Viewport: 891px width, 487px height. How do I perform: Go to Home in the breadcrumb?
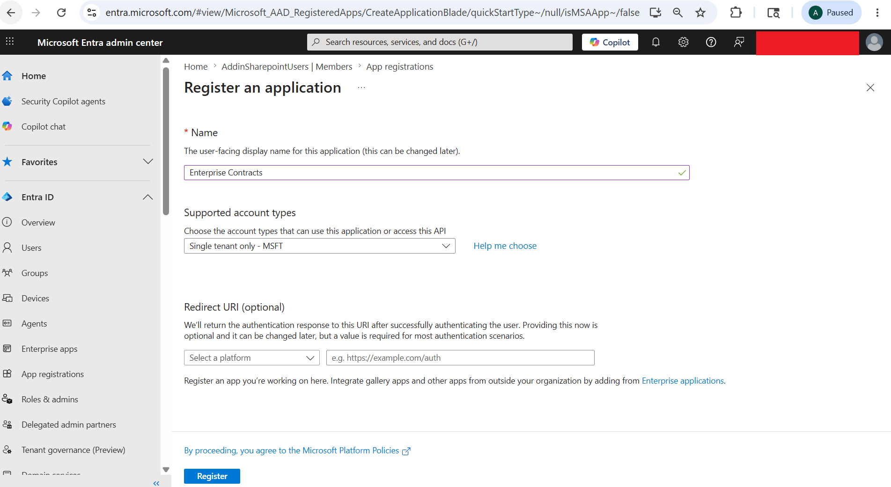click(x=196, y=67)
